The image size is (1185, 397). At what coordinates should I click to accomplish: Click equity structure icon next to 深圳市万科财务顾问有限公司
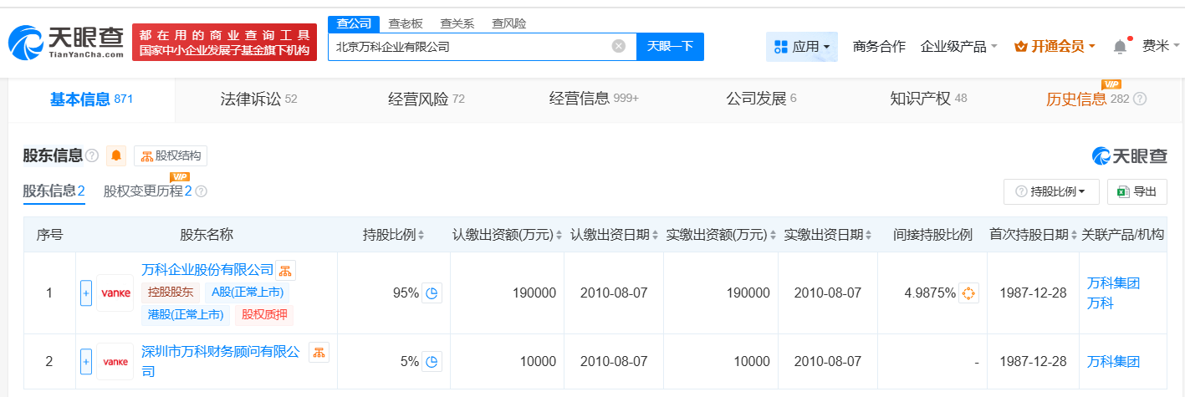319,352
